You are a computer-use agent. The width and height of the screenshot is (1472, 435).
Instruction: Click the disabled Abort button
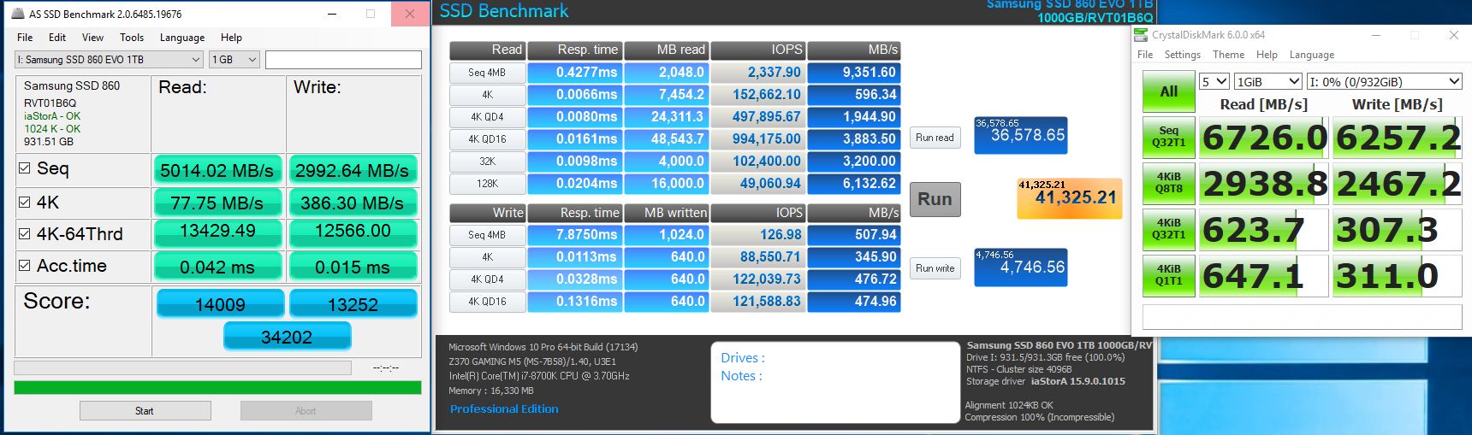click(x=306, y=411)
